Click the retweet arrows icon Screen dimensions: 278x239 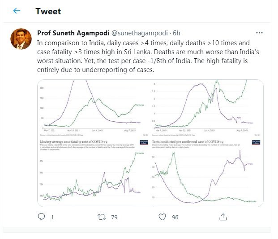(102, 217)
